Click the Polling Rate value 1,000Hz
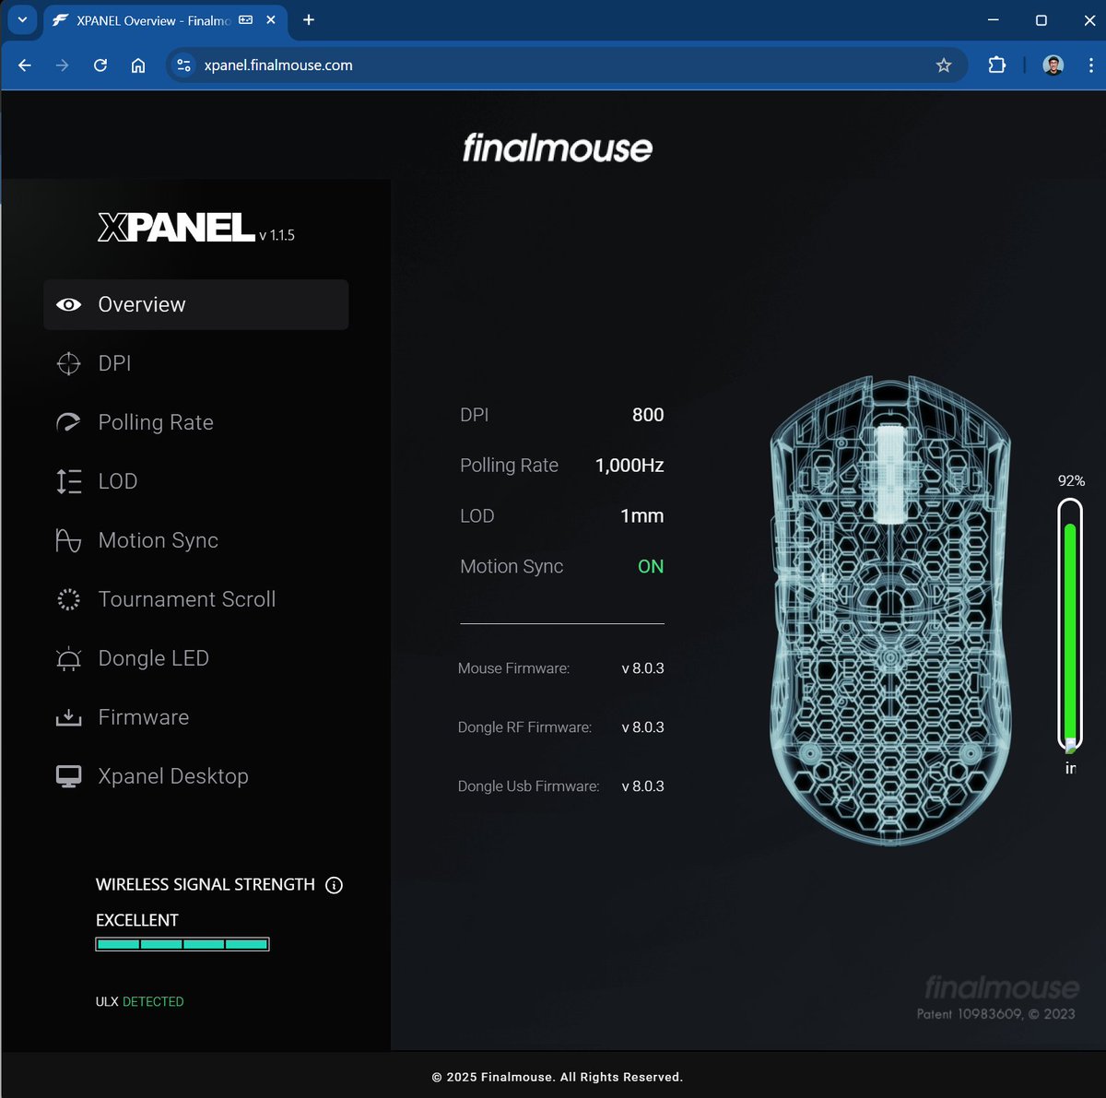 click(x=629, y=466)
